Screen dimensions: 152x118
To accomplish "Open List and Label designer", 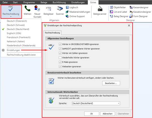I will 119,12.
